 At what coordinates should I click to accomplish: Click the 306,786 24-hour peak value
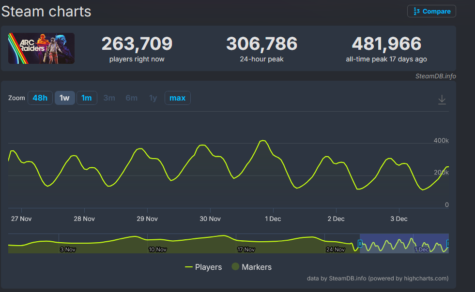pyautogui.click(x=262, y=44)
